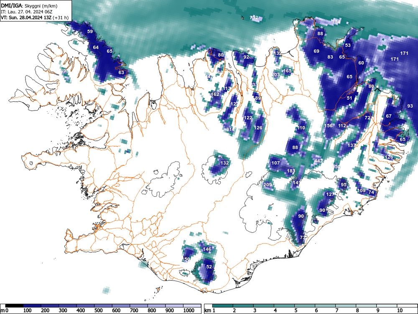Click the '107' visibility value
The image size is (418, 314).
tap(275, 162)
